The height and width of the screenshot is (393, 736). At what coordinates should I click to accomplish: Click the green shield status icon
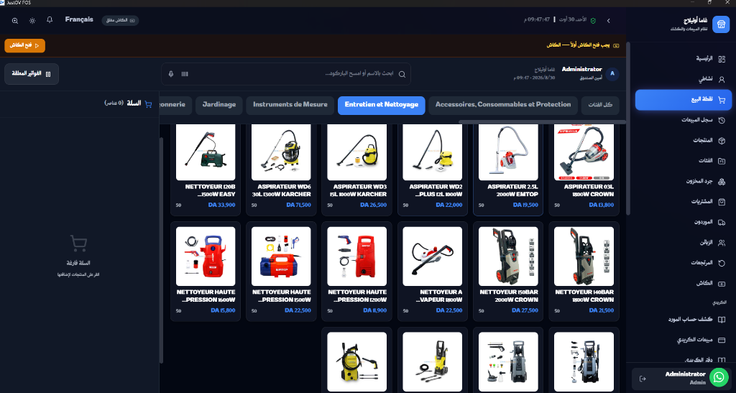(593, 21)
